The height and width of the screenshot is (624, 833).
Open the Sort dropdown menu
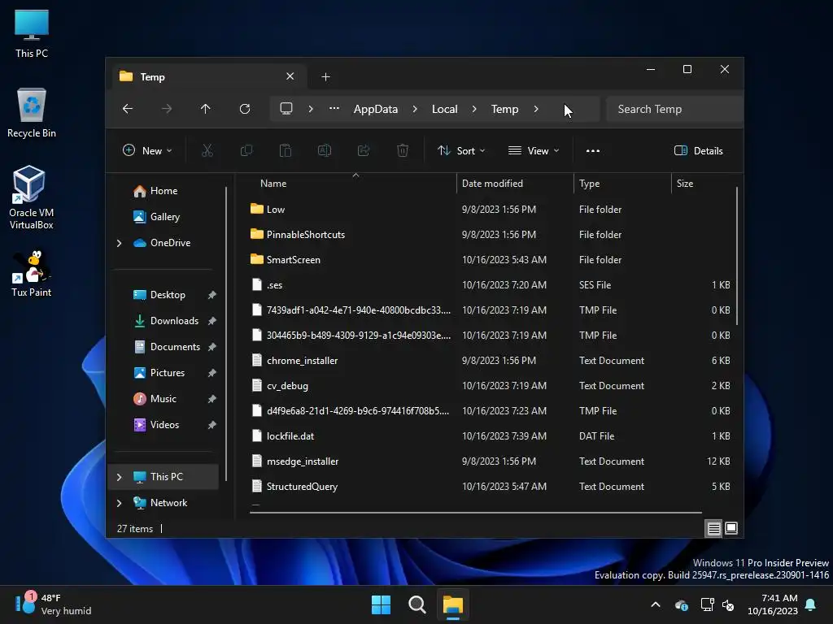click(x=460, y=150)
